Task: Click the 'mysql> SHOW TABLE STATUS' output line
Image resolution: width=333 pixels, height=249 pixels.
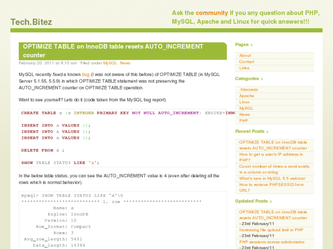Action: click(72, 196)
